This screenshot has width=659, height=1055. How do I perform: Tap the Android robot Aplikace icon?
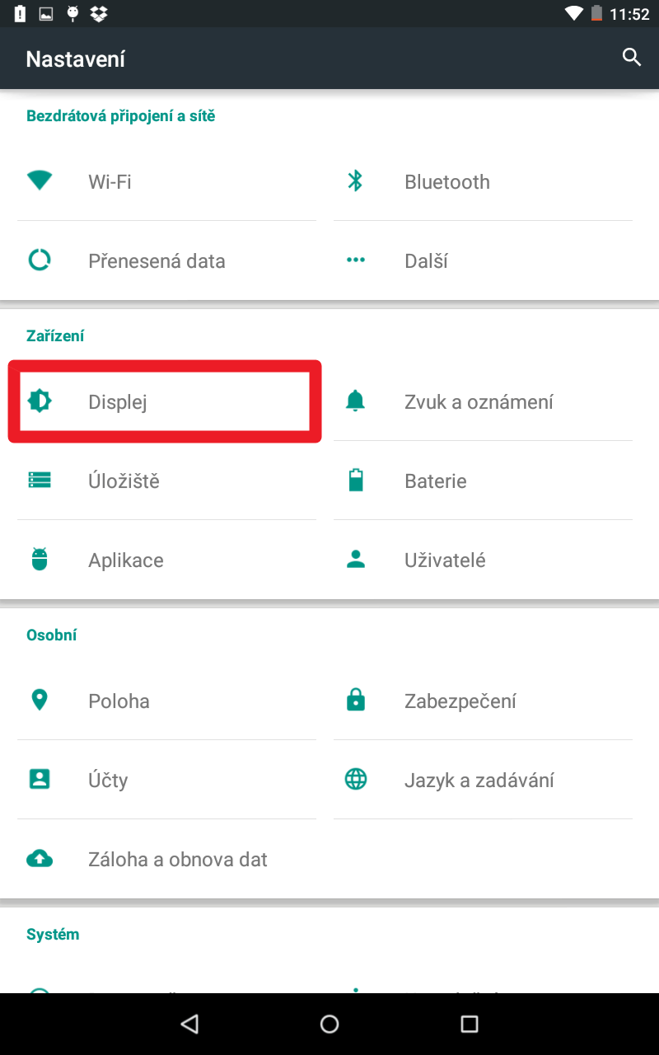(40, 559)
